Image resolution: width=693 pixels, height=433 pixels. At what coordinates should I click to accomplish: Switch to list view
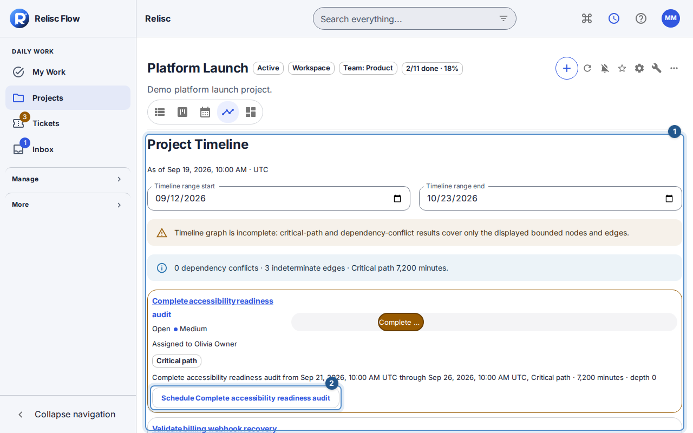click(x=160, y=112)
